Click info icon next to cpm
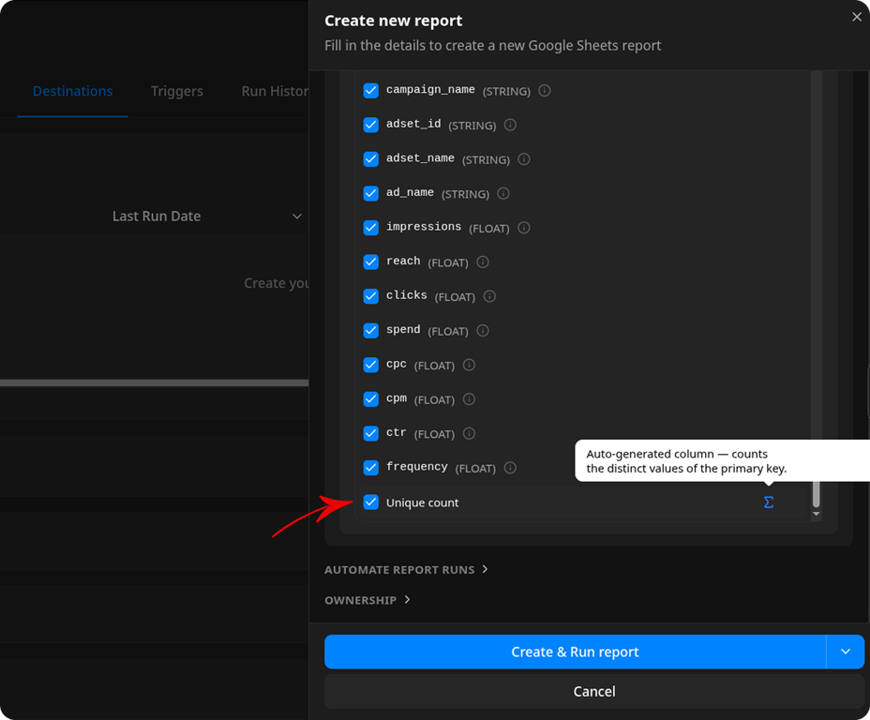The image size is (870, 720). [469, 399]
